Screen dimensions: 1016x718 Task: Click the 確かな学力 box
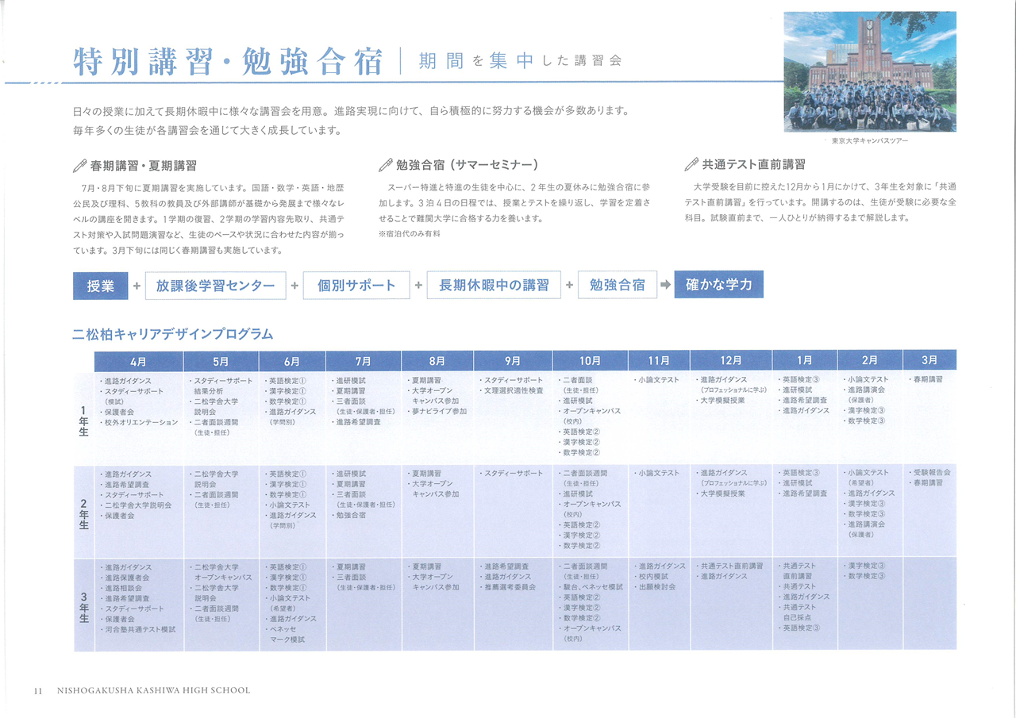click(719, 285)
